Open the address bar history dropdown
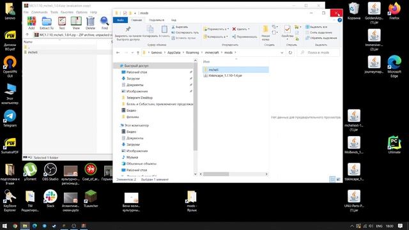The width and height of the screenshot is (409, 230). pos(282,52)
